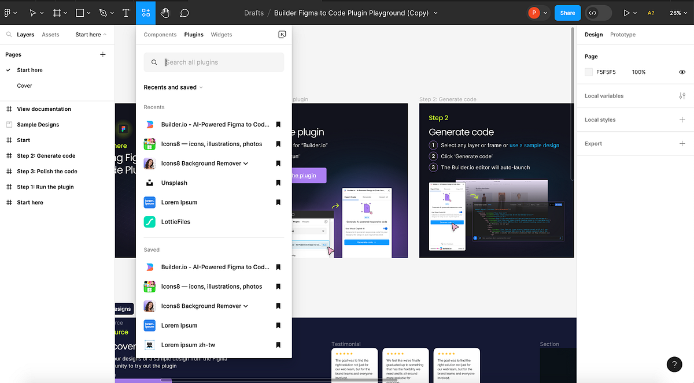Unsave Builder.io bookmark under Recents
This screenshot has width=694, height=383.
[x=278, y=124]
